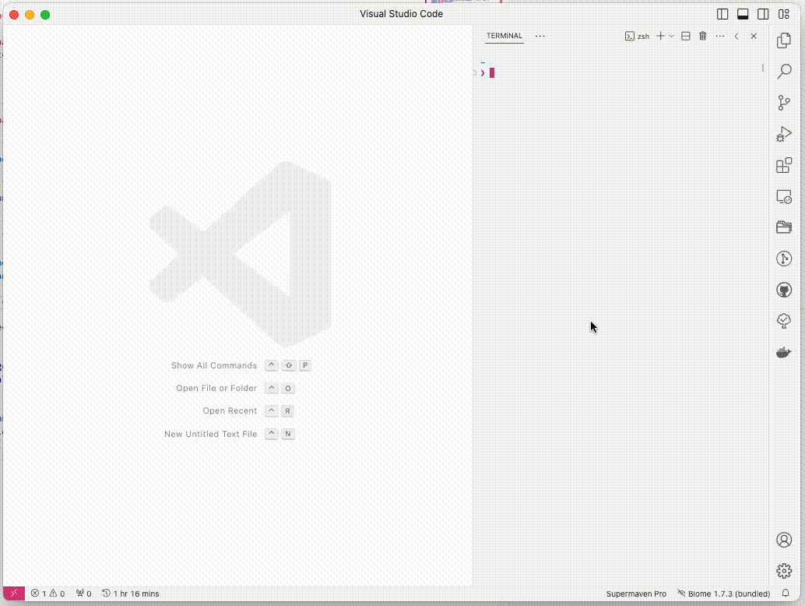Screen dimensions: 805x606
Task: Click the 1 hr 16 mins time tracker
Action: tap(130, 594)
